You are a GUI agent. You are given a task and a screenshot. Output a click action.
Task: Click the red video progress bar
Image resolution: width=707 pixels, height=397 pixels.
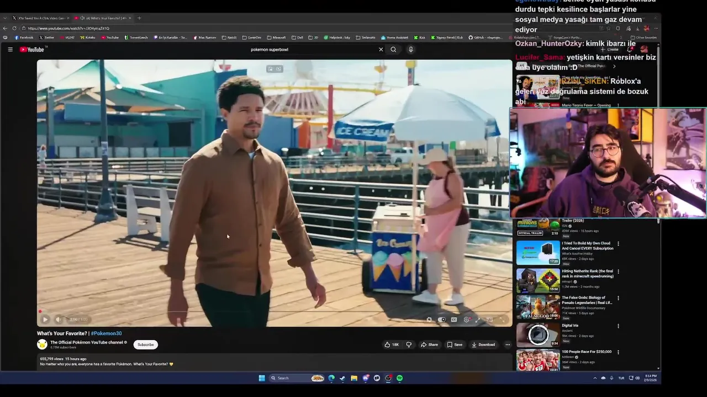(275, 312)
